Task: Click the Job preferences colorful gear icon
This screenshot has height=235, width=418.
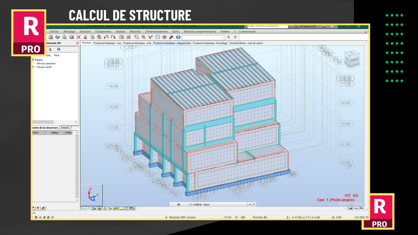Action: point(164,37)
